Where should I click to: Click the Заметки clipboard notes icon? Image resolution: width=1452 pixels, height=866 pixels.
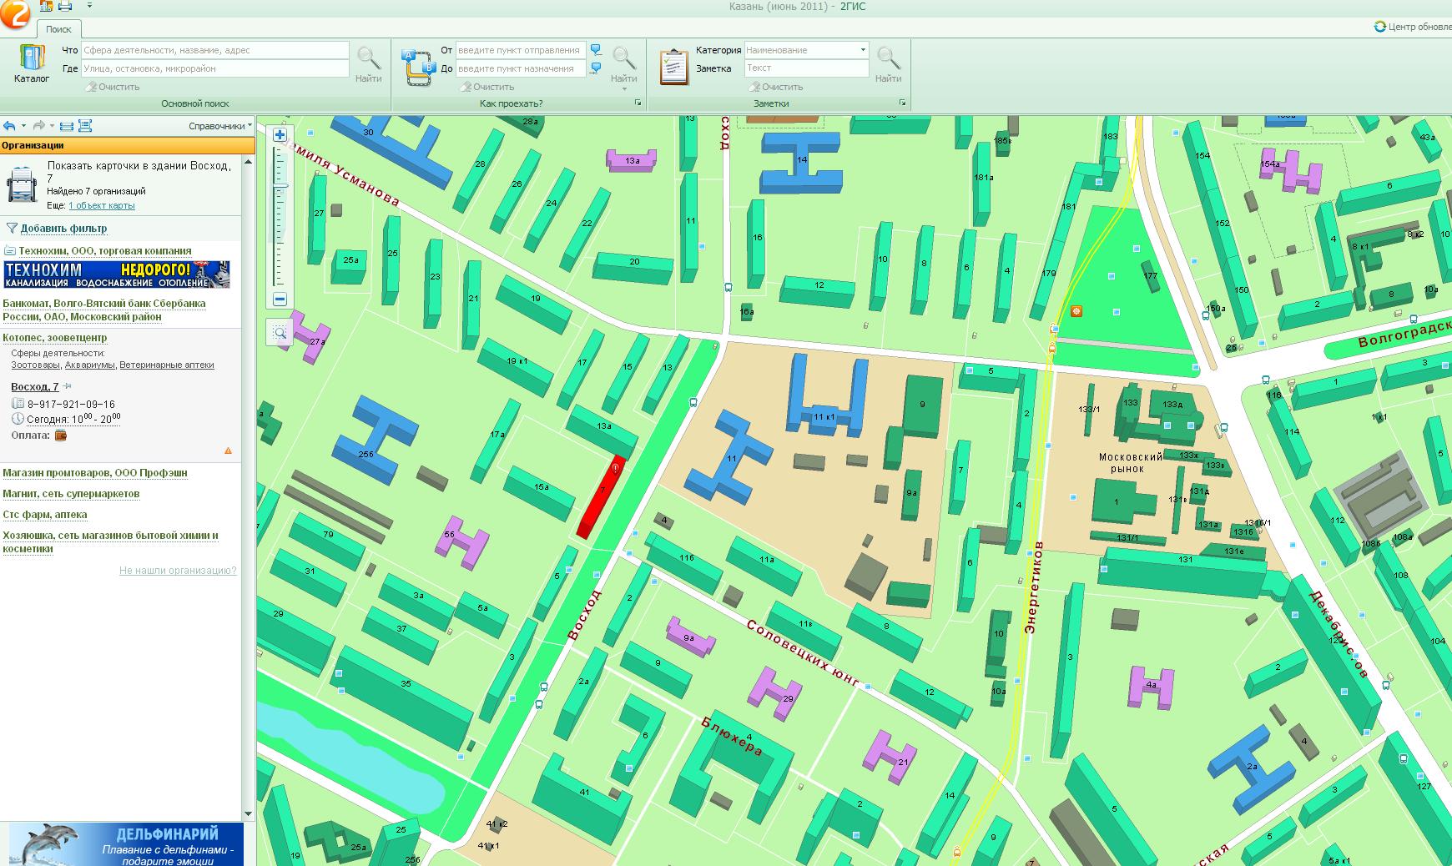[x=673, y=67]
